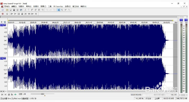Create a new file with the New toolbar icon

3,10
